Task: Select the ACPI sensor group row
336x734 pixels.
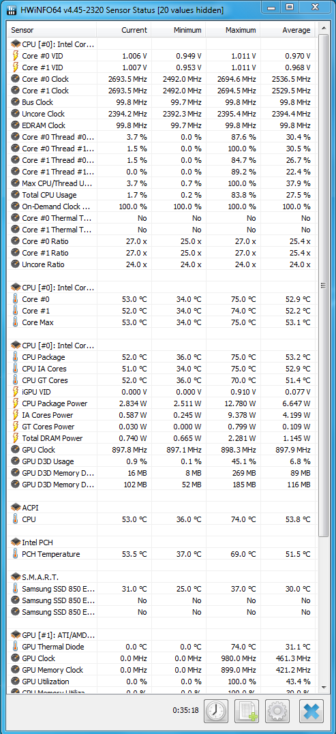Action: [162, 508]
